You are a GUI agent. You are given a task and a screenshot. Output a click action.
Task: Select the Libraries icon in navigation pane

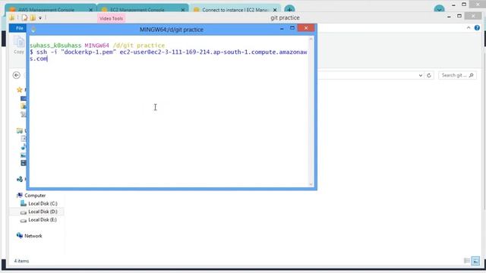(x=20, y=130)
